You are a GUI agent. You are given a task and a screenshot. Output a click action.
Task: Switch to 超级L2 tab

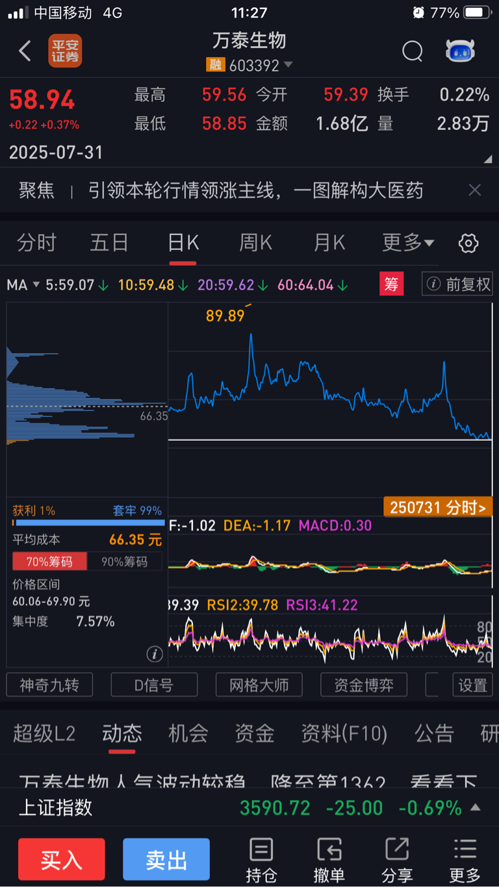44,734
